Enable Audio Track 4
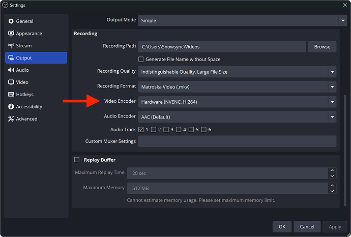Viewport: 351px width, 237px height. pyautogui.click(x=179, y=129)
